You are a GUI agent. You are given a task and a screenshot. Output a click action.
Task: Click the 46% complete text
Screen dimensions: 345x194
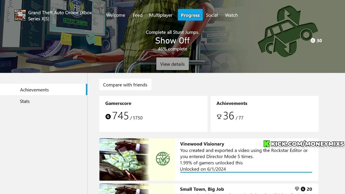click(x=172, y=49)
